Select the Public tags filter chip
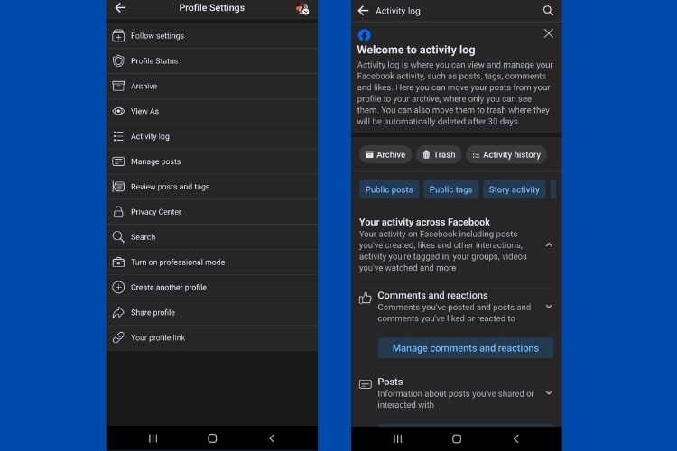Screen dimensions: 677x451 pos(450,189)
